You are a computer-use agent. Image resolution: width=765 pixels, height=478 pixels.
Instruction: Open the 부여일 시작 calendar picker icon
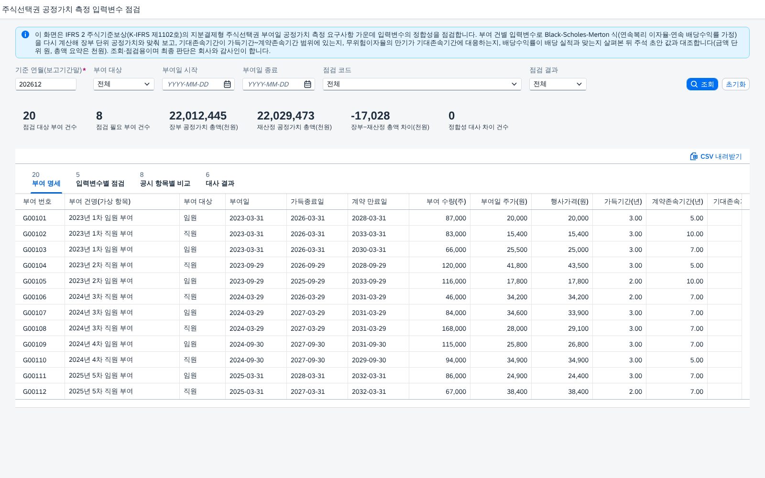pos(227,84)
